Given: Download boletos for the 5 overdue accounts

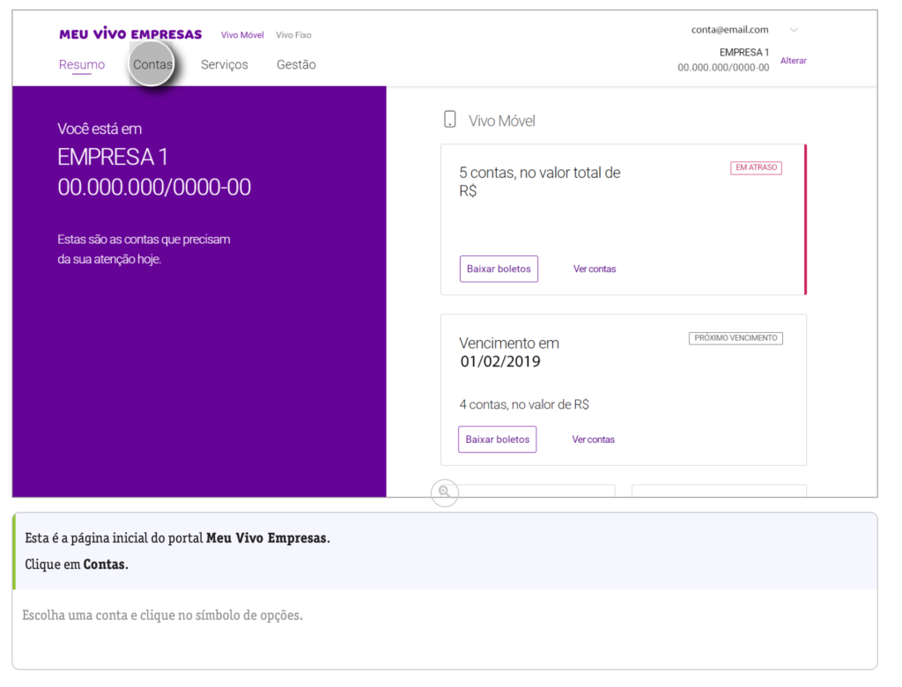Looking at the screenshot, I should coord(499,269).
